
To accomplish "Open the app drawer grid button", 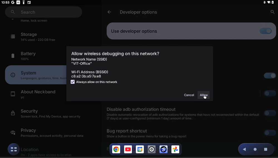I will [14, 149].
